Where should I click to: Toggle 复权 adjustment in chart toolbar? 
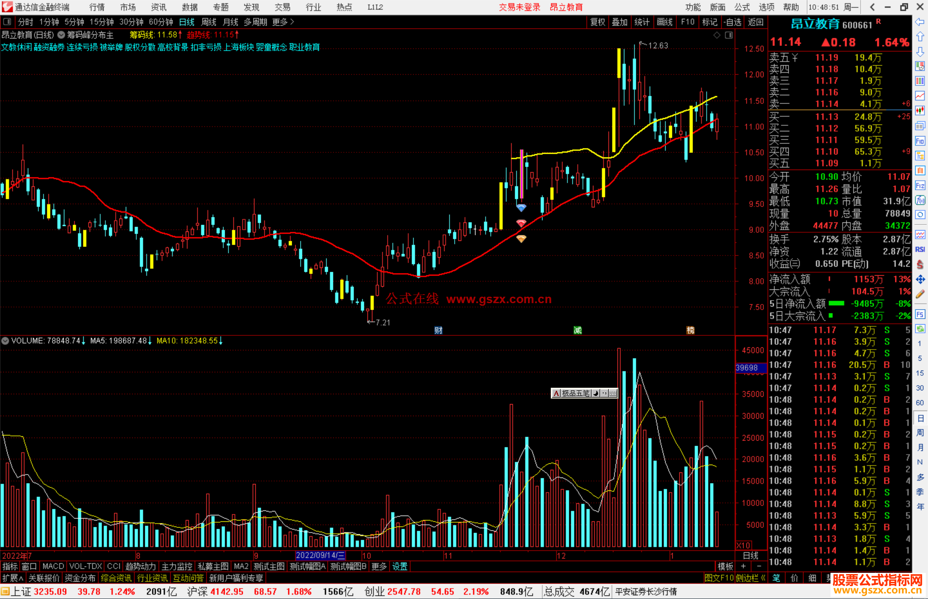tap(597, 22)
